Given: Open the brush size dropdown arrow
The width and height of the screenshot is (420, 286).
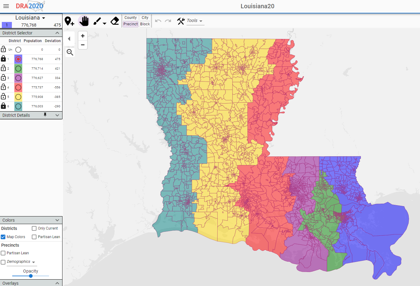Looking at the screenshot, I should coord(105,23).
